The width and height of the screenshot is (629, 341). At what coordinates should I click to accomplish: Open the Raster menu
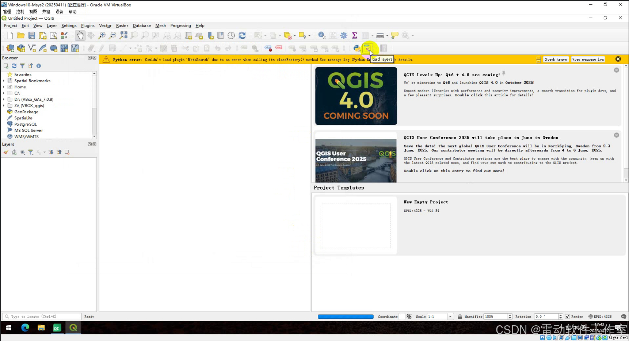point(122,26)
